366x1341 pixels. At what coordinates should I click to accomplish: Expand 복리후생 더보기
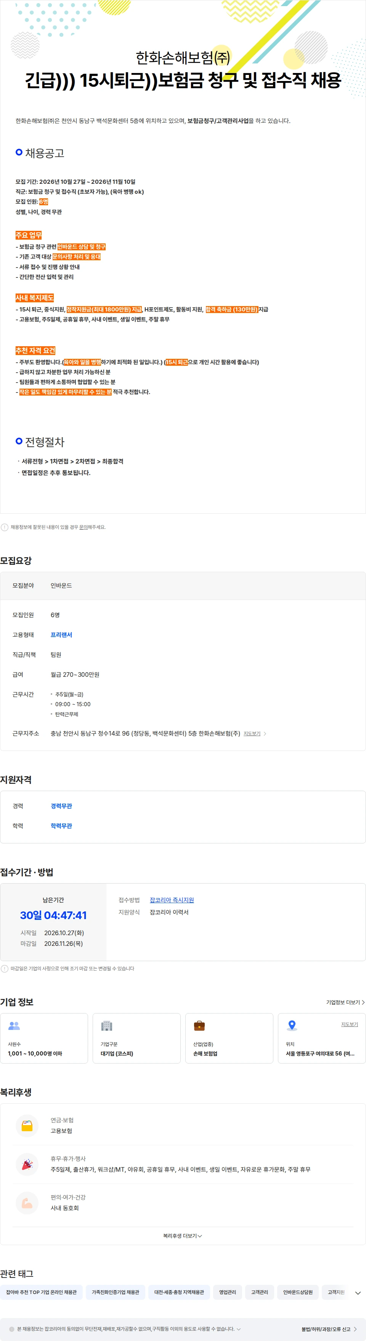tap(183, 1235)
